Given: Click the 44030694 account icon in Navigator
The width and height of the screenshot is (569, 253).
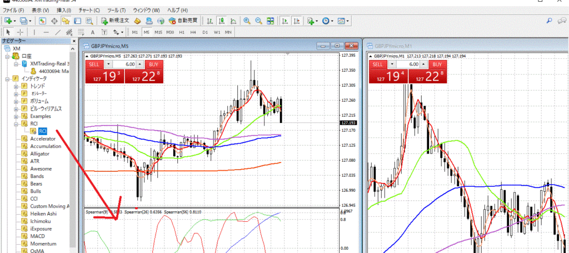Looking at the screenshot, I should [x=33, y=71].
